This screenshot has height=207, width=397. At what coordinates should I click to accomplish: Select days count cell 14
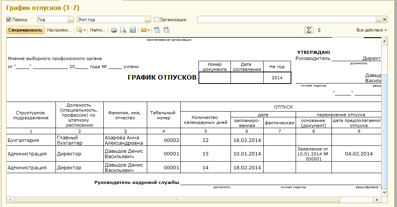[205, 168]
